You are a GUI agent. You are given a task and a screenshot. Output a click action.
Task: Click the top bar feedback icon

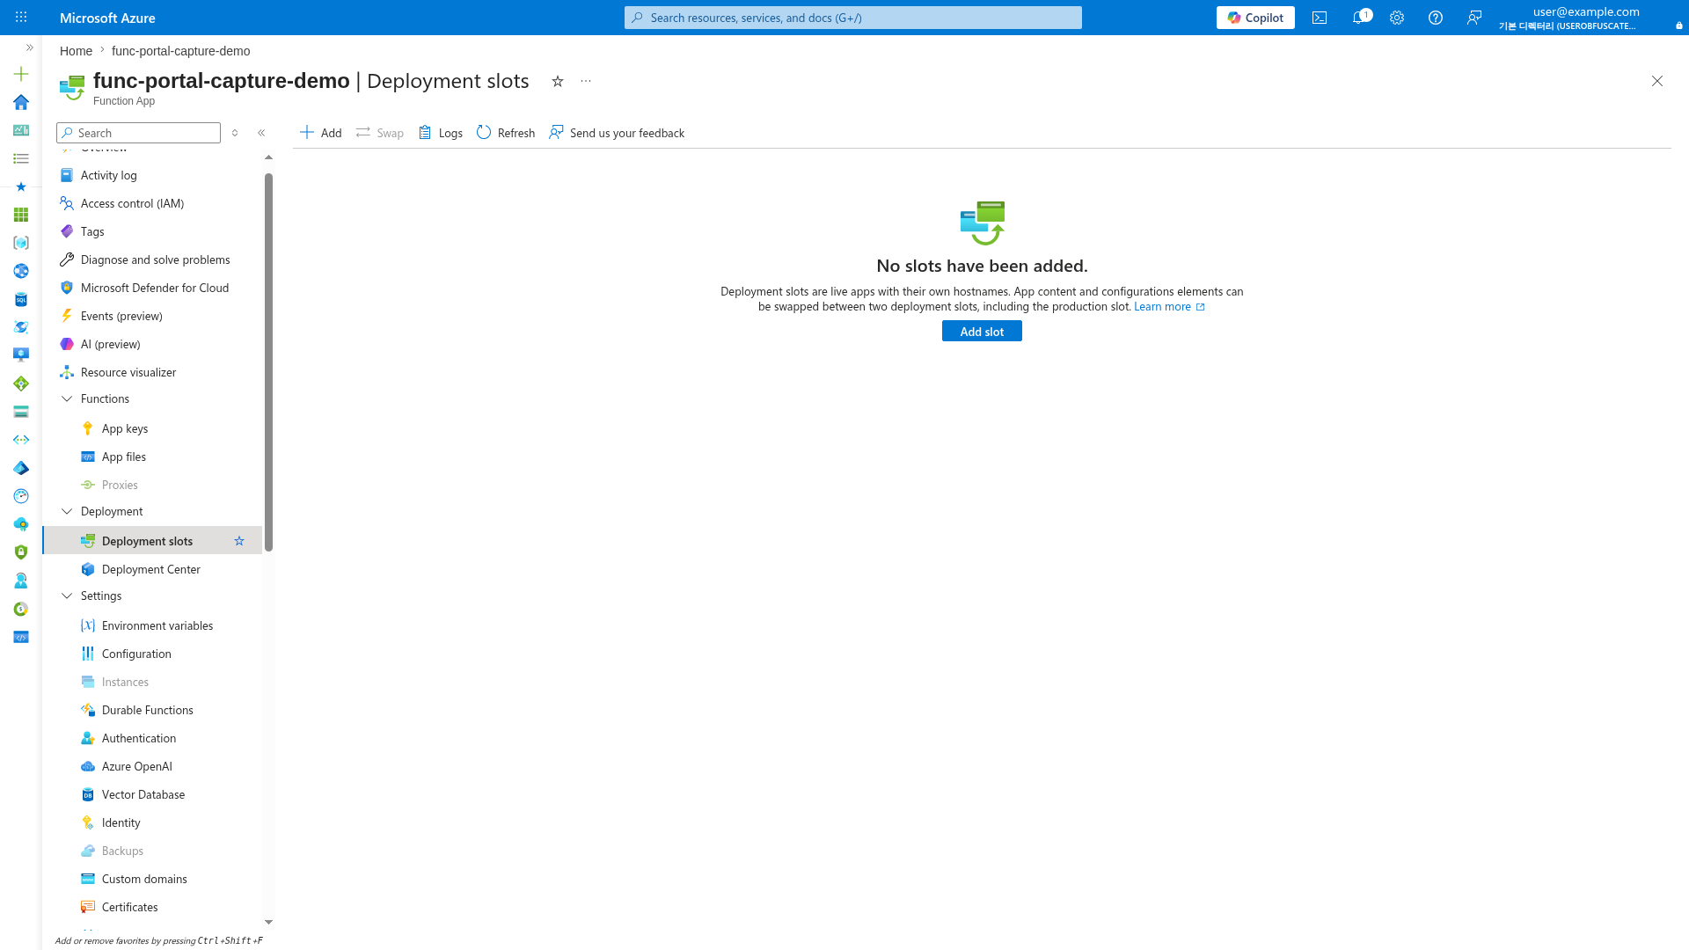click(x=1474, y=18)
